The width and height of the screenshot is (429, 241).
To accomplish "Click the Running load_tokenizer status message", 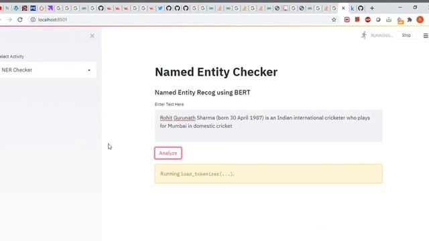I will pyautogui.click(x=268, y=174).
